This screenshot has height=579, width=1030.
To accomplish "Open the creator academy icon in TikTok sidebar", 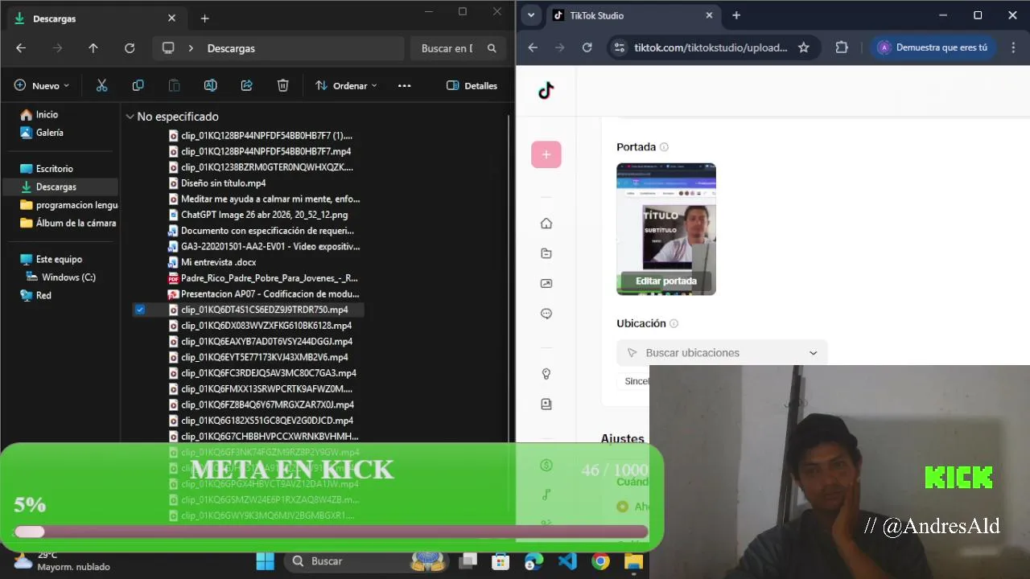I will tap(546, 404).
